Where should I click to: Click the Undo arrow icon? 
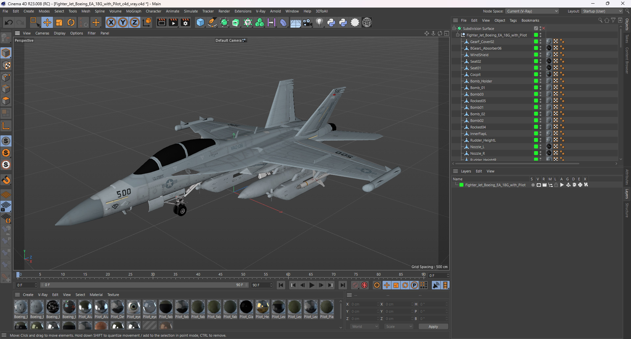pos(9,22)
